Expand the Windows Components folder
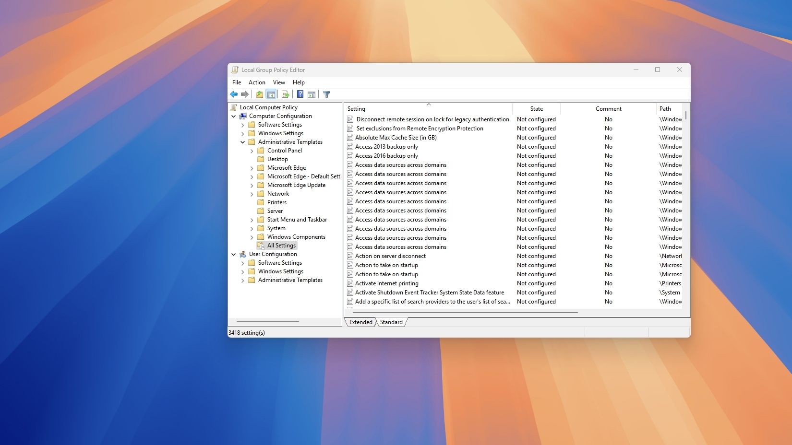Screen dimensions: 792x445 (252, 237)
